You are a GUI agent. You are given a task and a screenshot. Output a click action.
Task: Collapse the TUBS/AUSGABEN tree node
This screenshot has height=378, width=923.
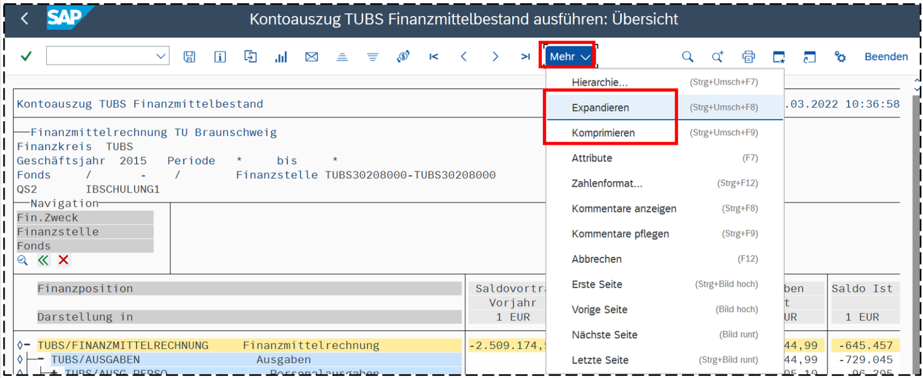click(41, 360)
